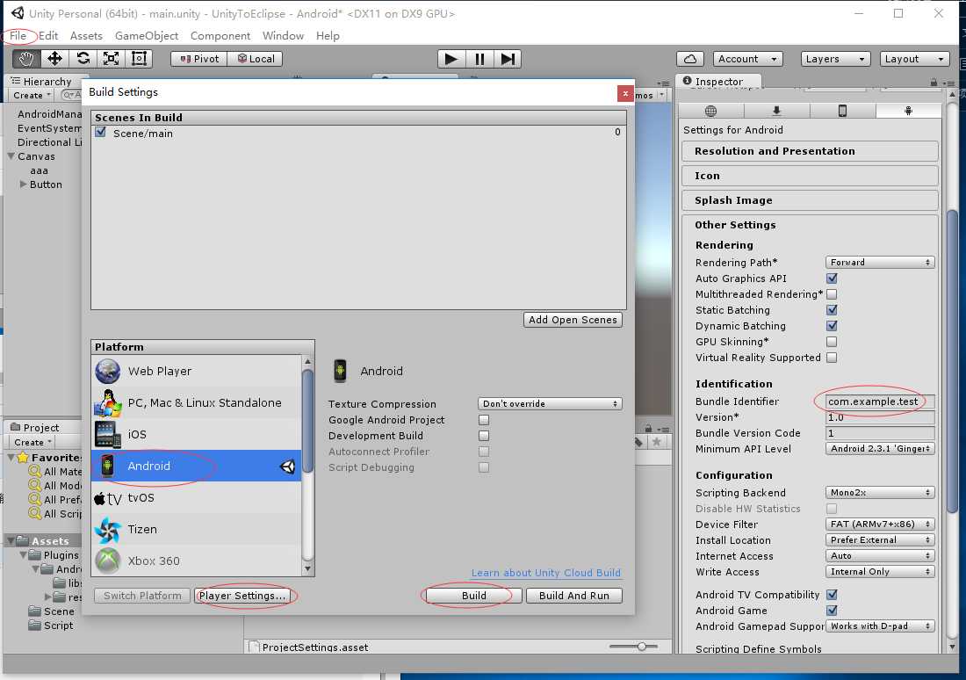The height and width of the screenshot is (680, 966).
Task: Open Scripting Backend dropdown
Action: tap(880, 493)
